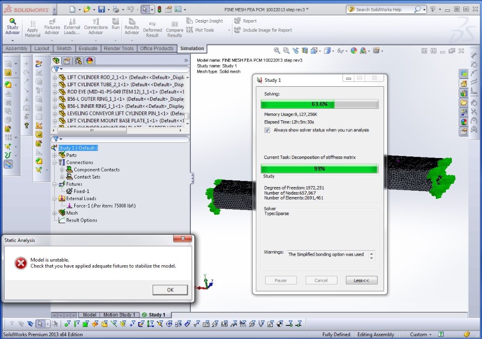Screen dimensions: 482x339
Task: Click the Solving progress bar showing 63.6%
Action: 320,104
